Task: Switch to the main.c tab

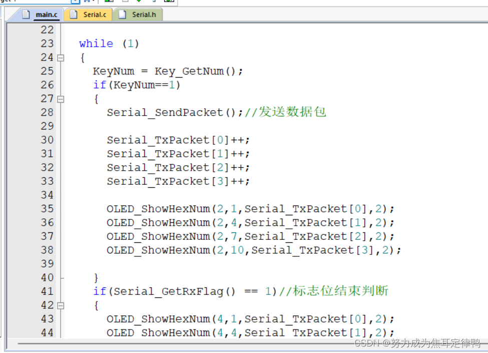Action: click(x=40, y=15)
